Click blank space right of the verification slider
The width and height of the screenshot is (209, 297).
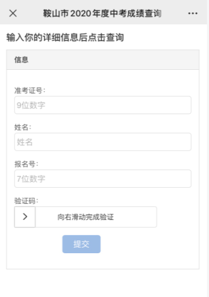pyautogui.click(x=177, y=217)
